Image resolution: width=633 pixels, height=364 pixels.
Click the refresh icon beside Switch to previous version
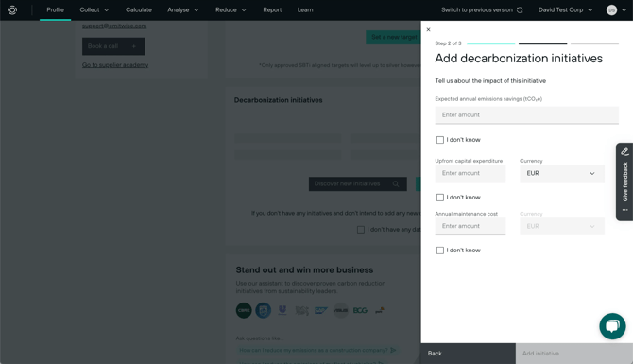point(520,9)
